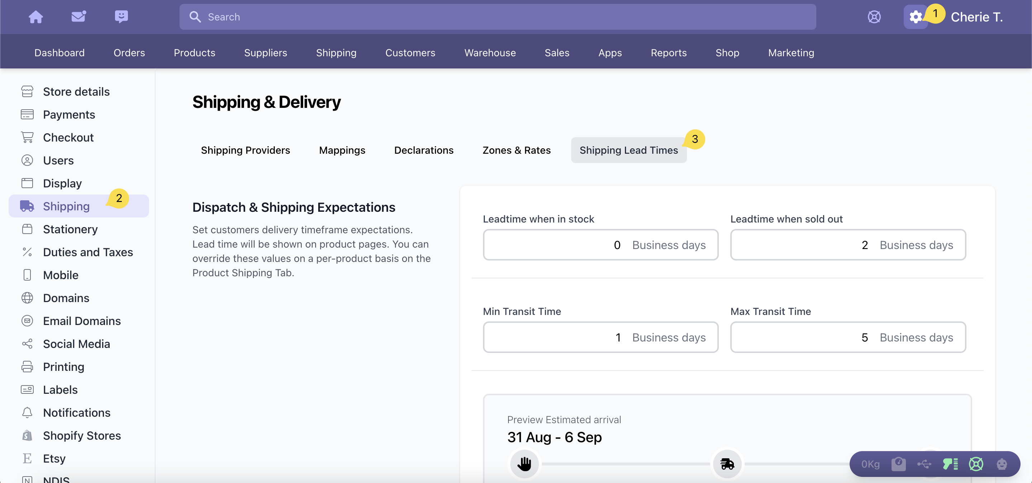
Task: Click the green ship-wheel icon in status bar
Action: (x=976, y=464)
